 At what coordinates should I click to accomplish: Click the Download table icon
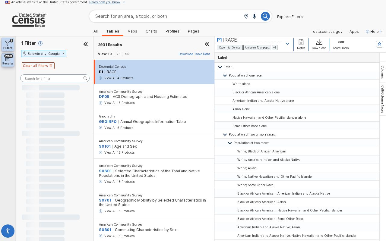(319, 44)
